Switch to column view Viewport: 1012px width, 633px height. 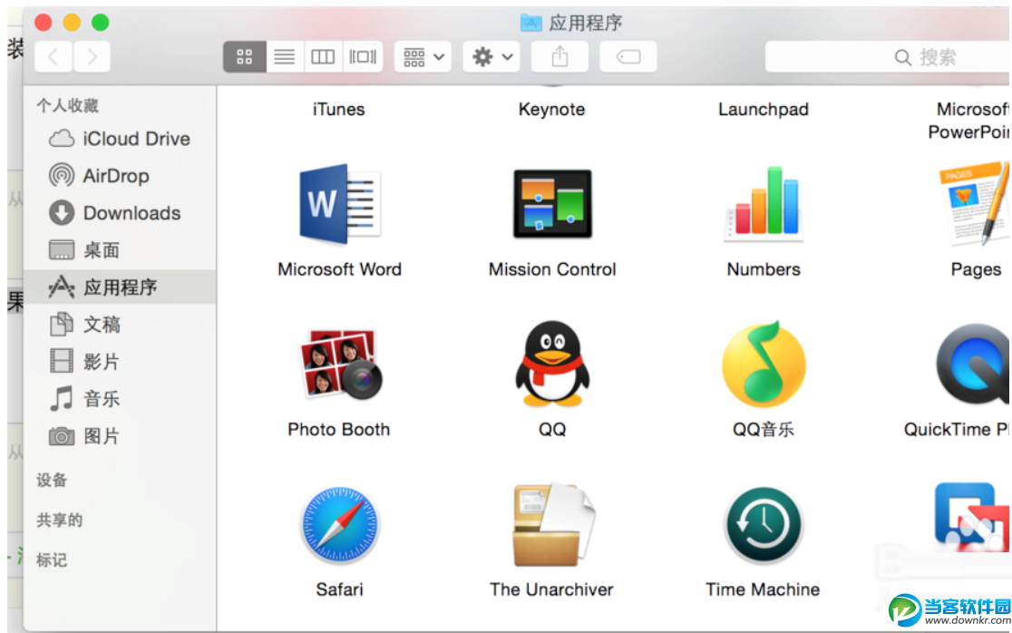point(323,57)
